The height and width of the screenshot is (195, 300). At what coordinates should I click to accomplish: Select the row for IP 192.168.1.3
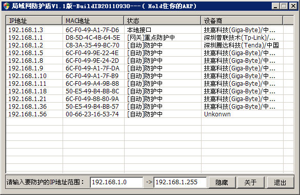tap(150, 30)
